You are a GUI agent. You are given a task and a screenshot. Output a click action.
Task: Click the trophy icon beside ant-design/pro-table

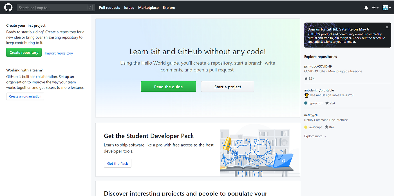point(306,95)
